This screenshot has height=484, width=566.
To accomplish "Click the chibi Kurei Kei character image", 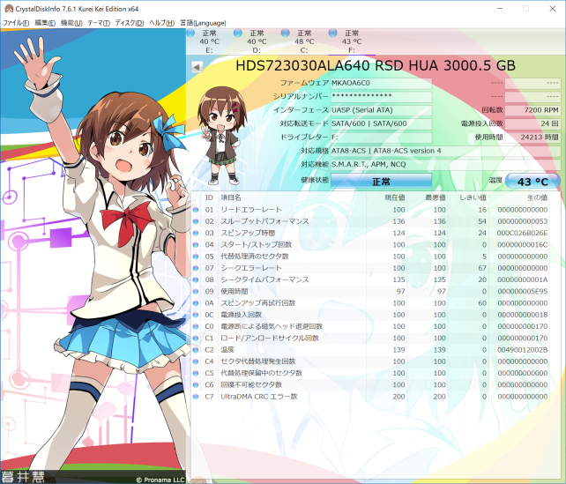I will [x=221, y=136].
